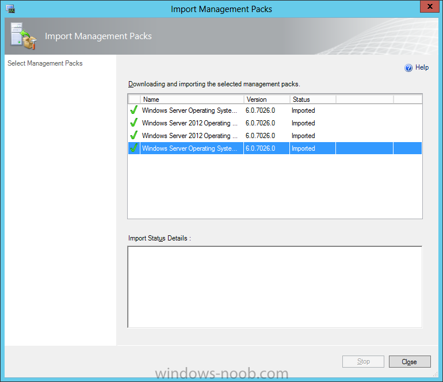Open the Help link

(x=422, y=67)
